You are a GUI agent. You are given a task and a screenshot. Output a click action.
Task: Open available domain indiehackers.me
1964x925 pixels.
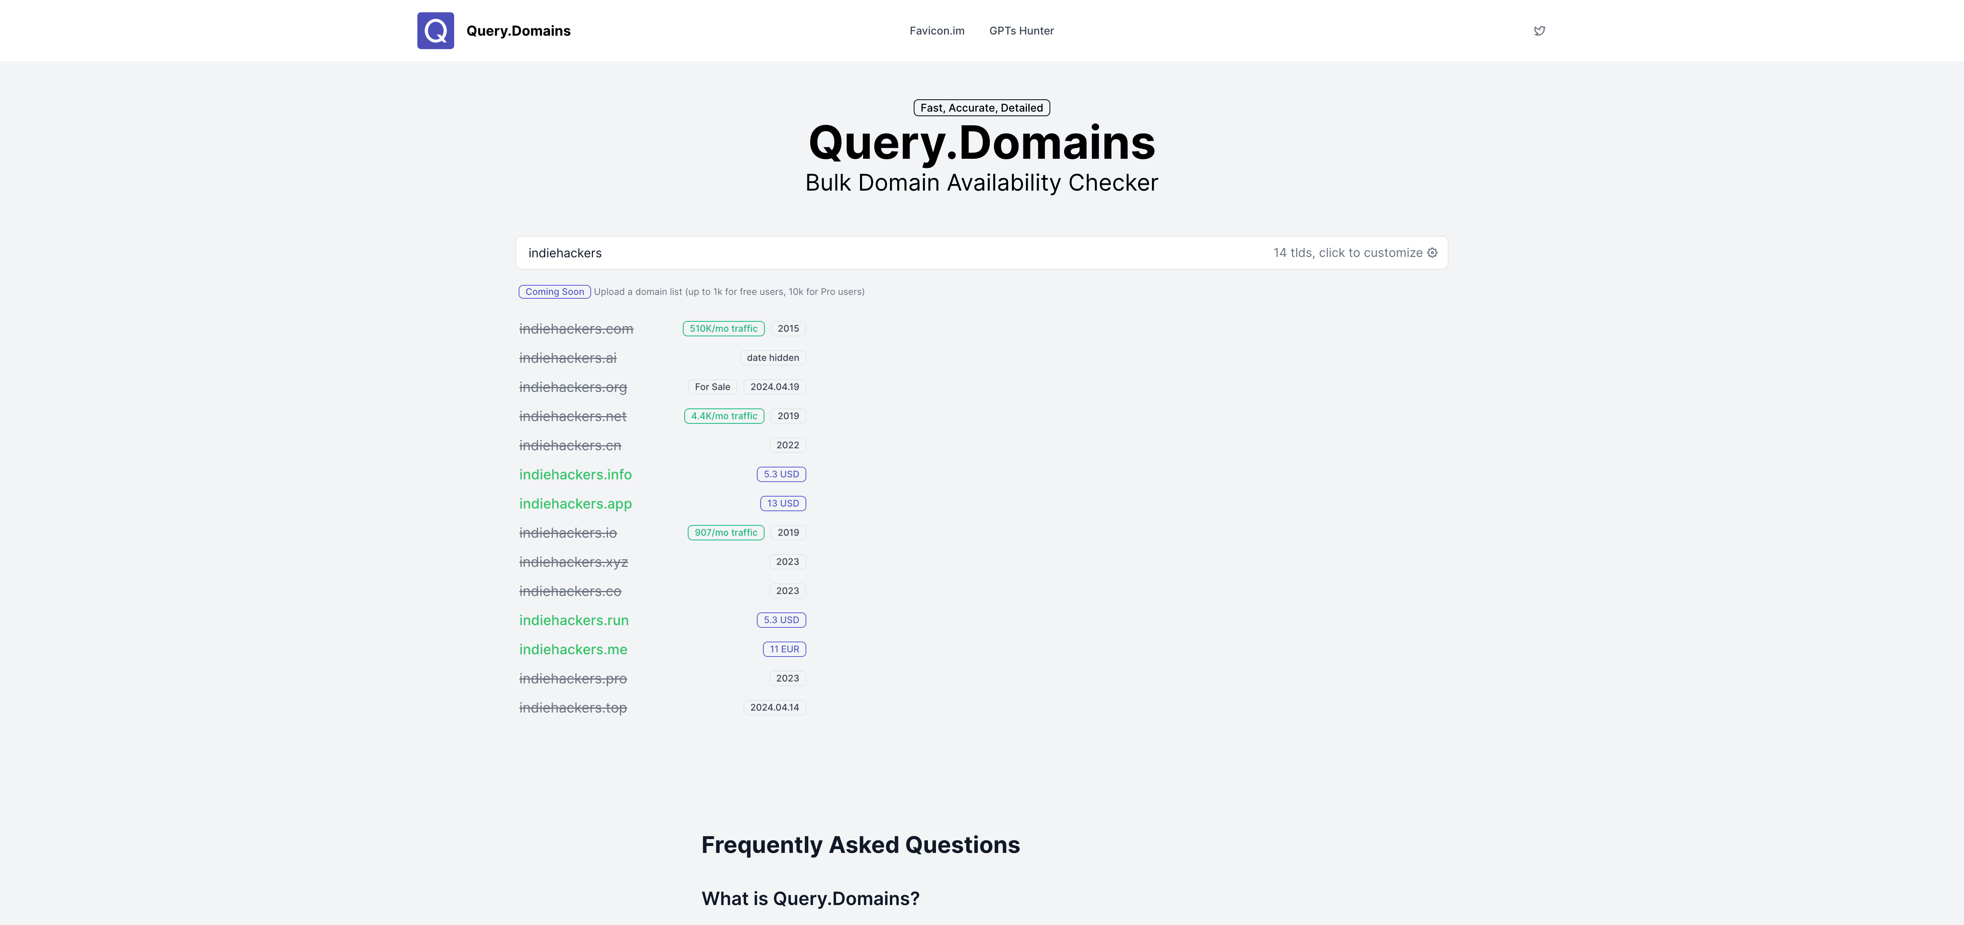[573, 649]
